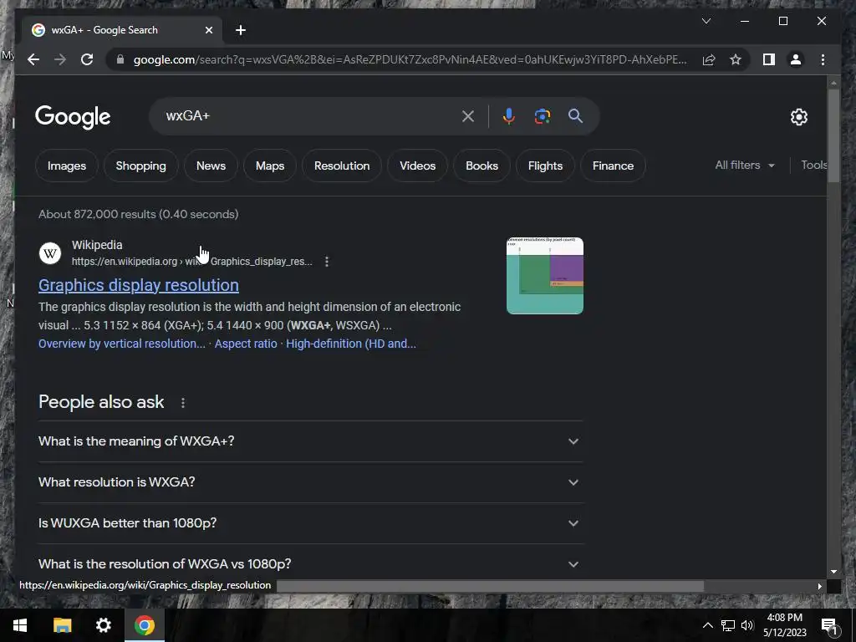Viewport: 856px width, 642px height.
Task: Open volume control tray icon
Action: click(746, 625)
